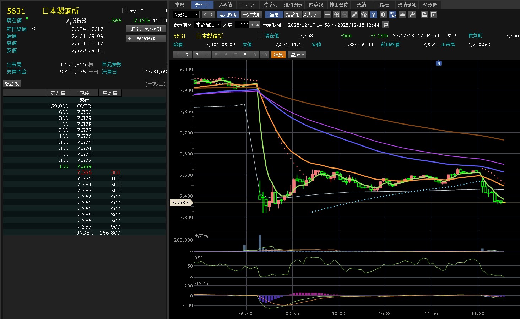This screenshot has height=319, width=520.
Task: Click the crosshair plus cursor icon
Action: click(327, 15)
